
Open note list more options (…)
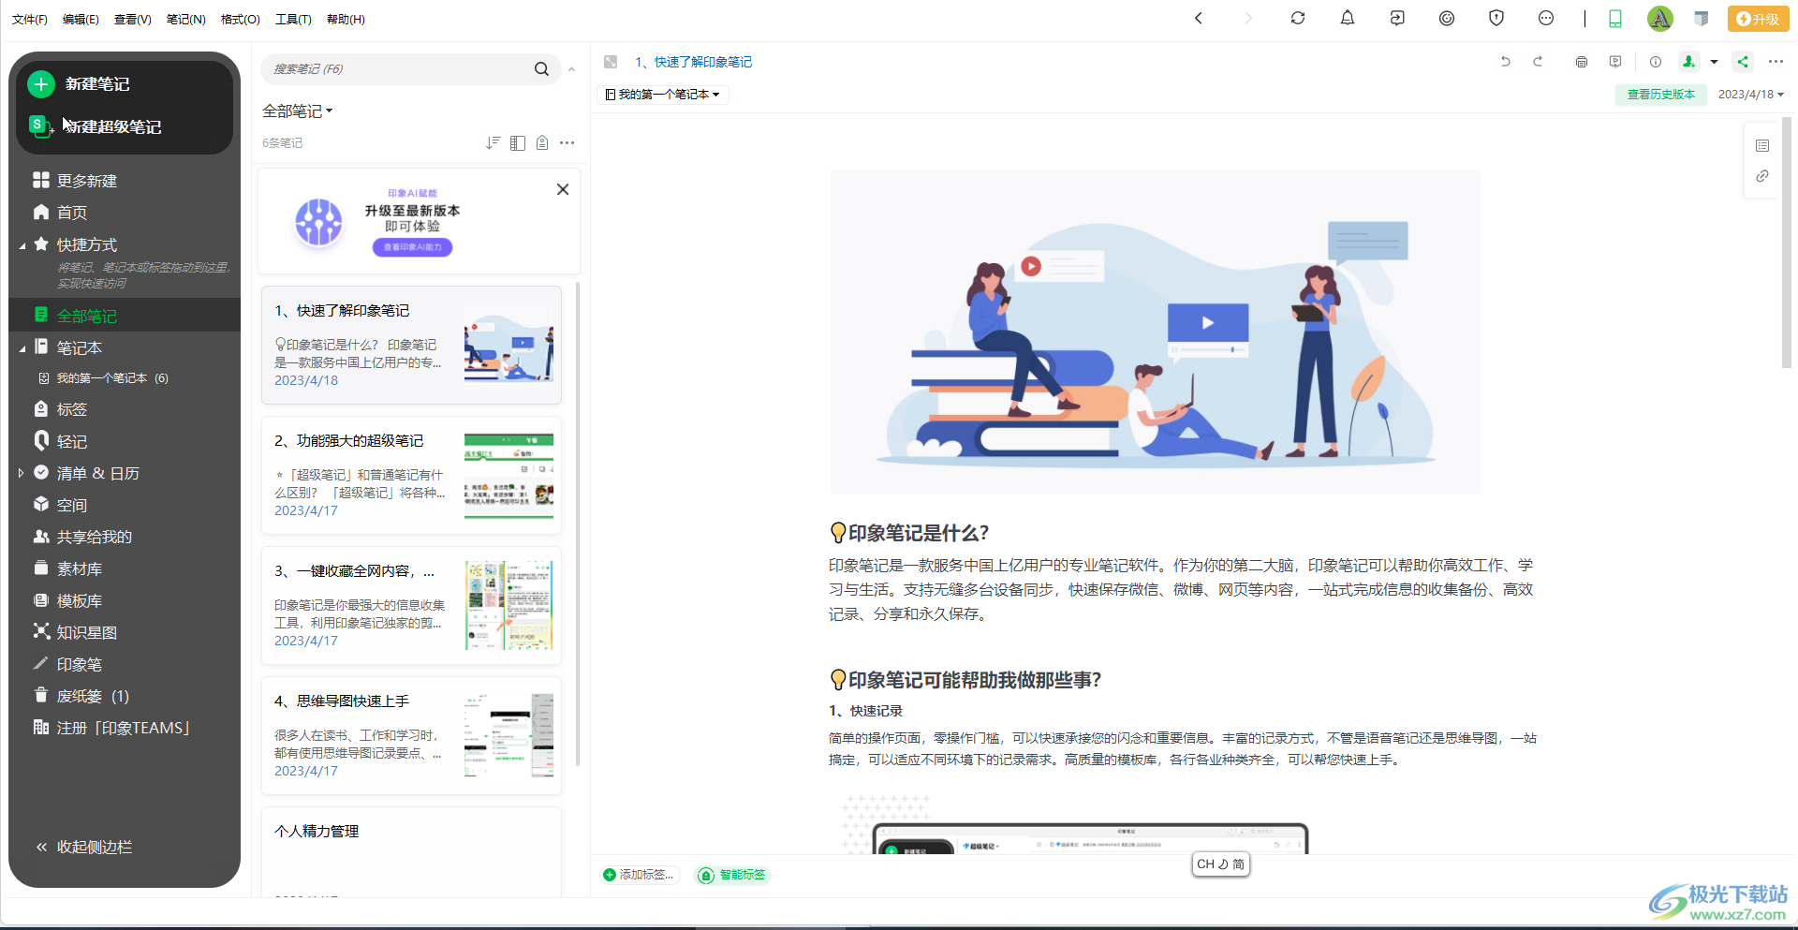[x=567, y=143]
